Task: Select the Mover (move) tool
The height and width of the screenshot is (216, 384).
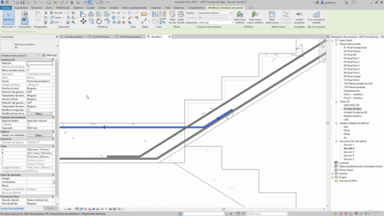Action: [x=83, y=22]
